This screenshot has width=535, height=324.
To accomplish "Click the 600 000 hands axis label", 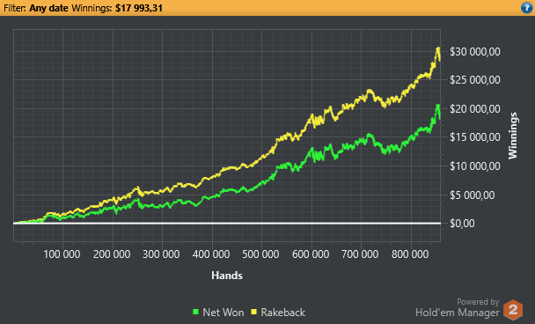I will pos(311,254).
